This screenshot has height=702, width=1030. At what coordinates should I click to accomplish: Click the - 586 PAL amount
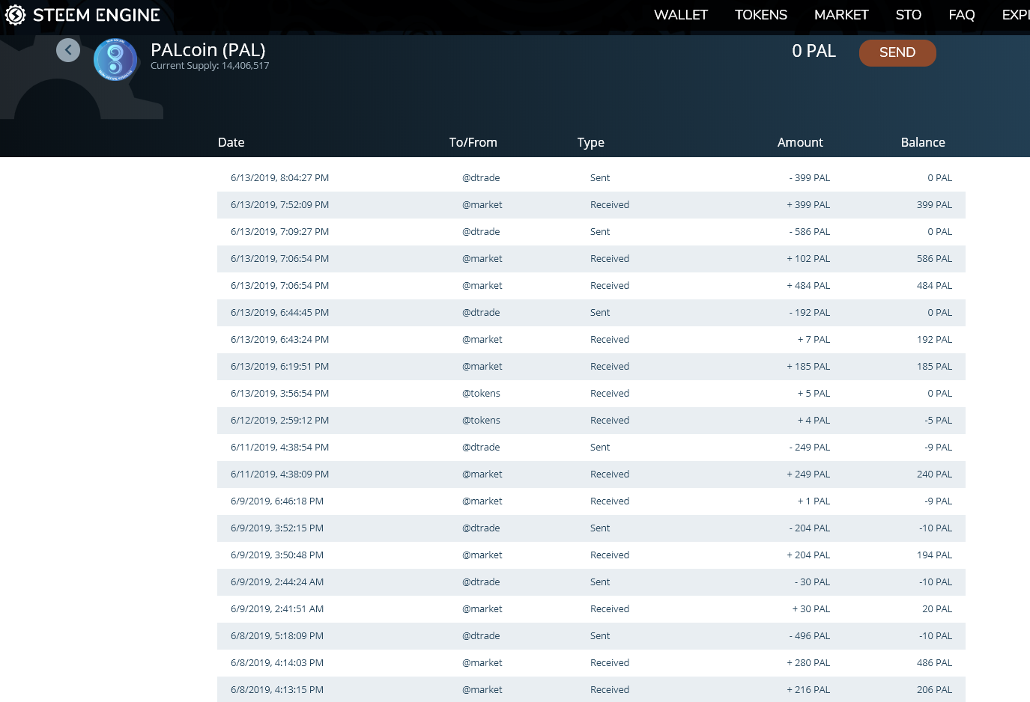click(x=810, y=232)
